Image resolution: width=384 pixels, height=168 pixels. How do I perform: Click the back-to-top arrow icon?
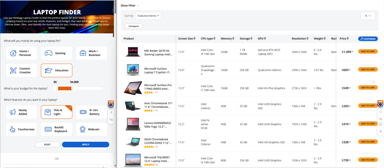pos(381,131)
